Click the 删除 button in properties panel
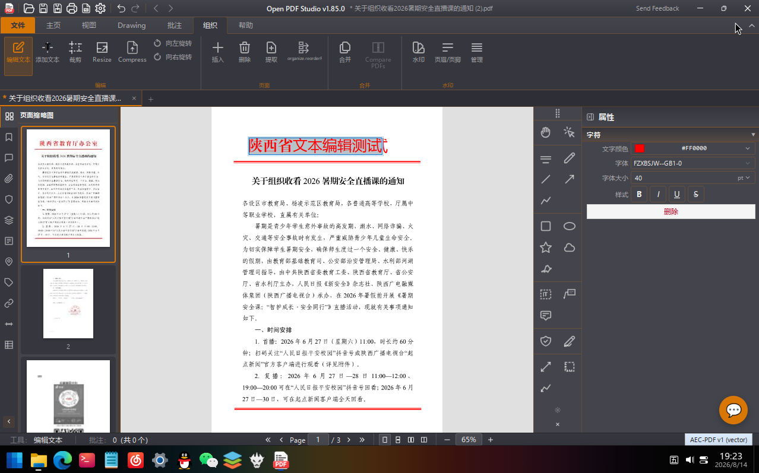The height and width of the screenshot is (473, 759). [671, 211]
